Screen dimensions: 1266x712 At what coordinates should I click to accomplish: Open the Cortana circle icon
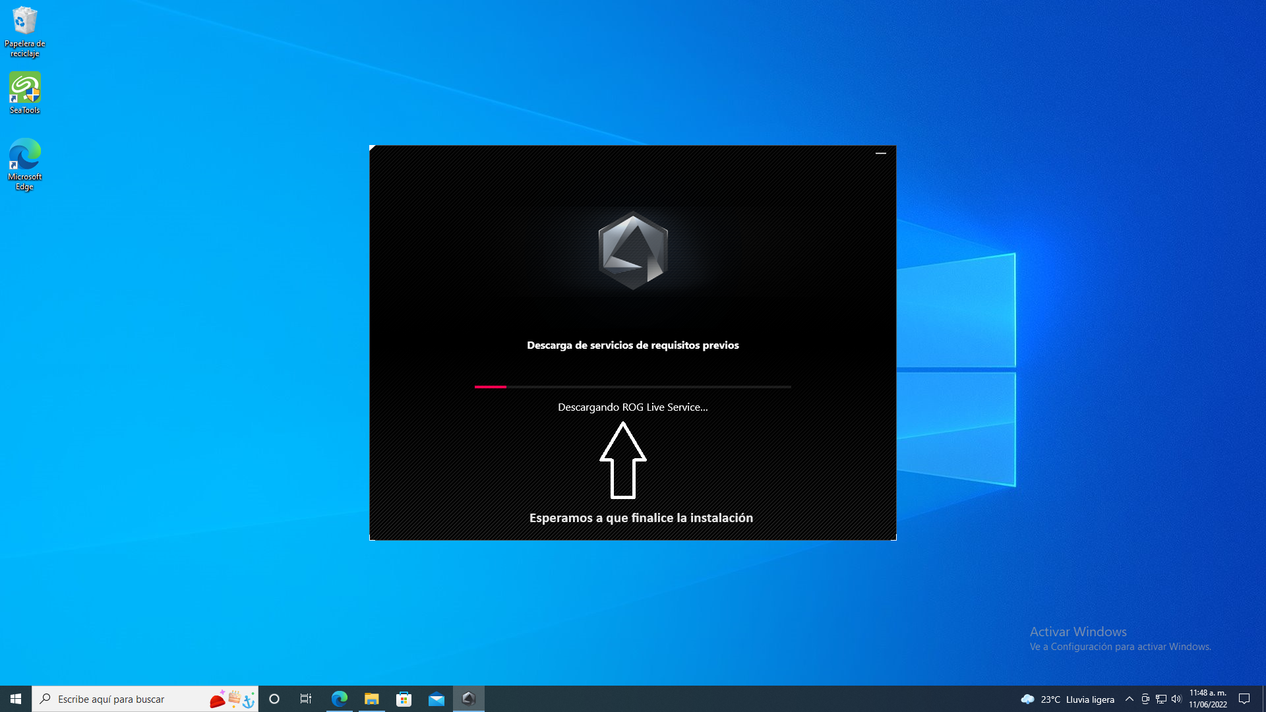(x=274, y=699)
